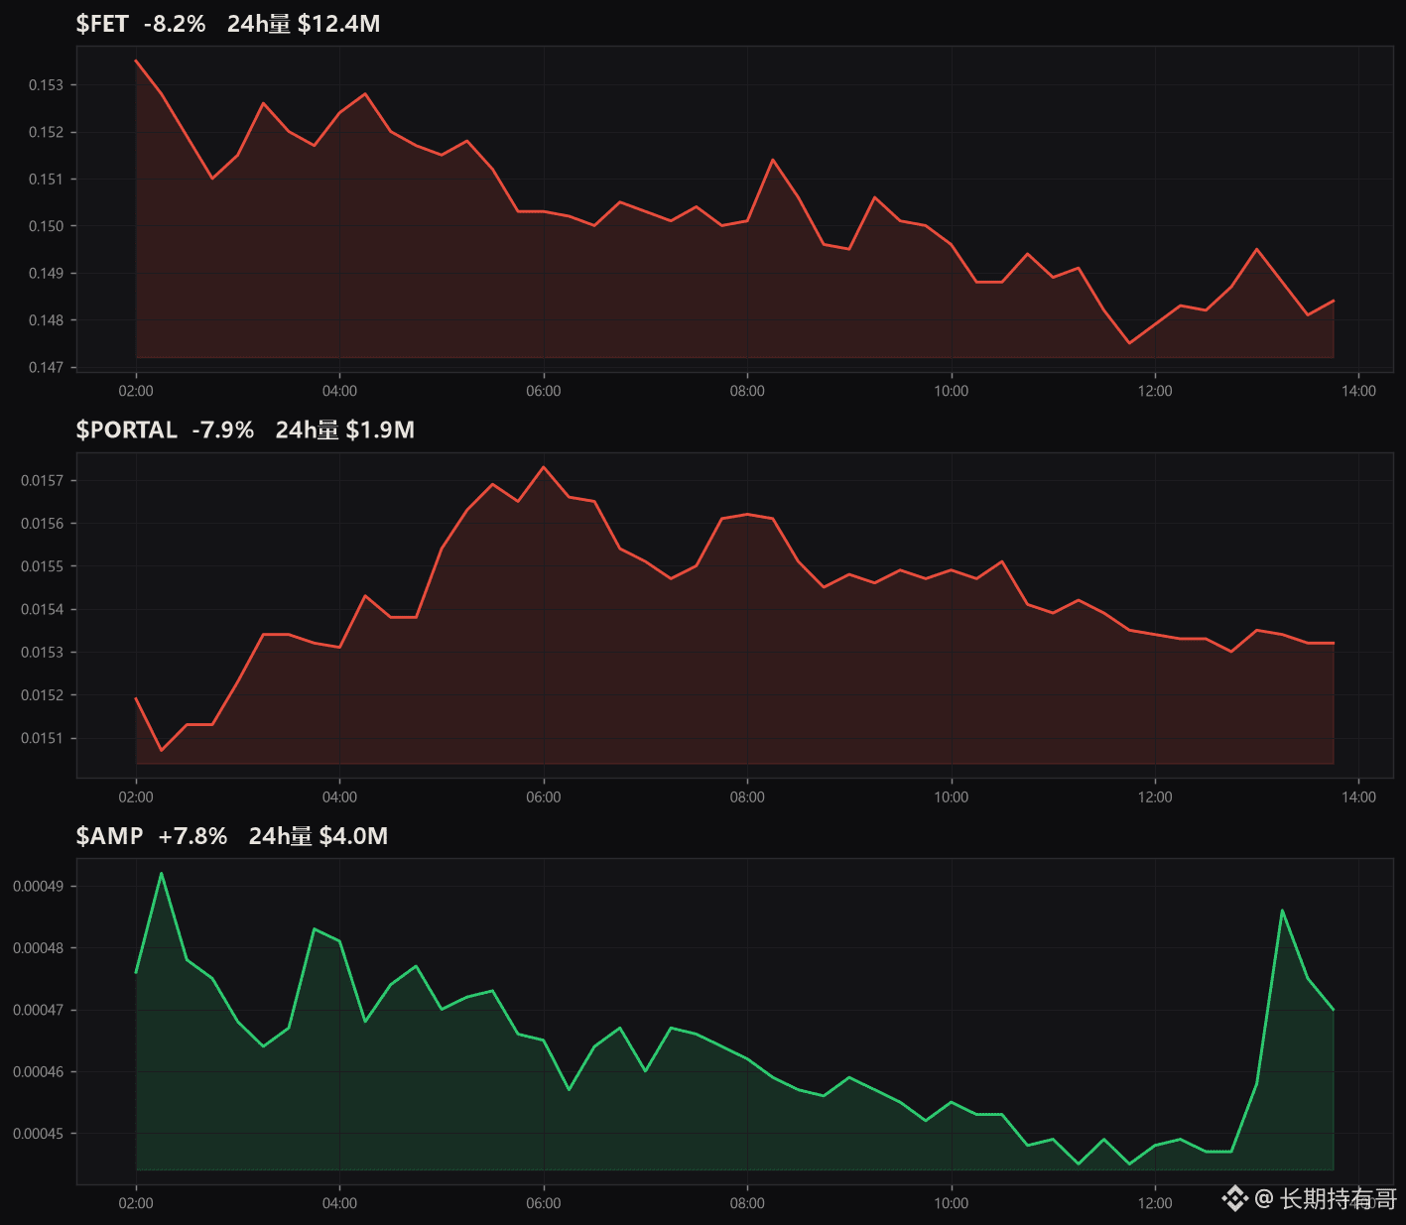
Task: Select the 0.148 price label on FET axis
Action: pyautogui.click(x=46, y=320)
